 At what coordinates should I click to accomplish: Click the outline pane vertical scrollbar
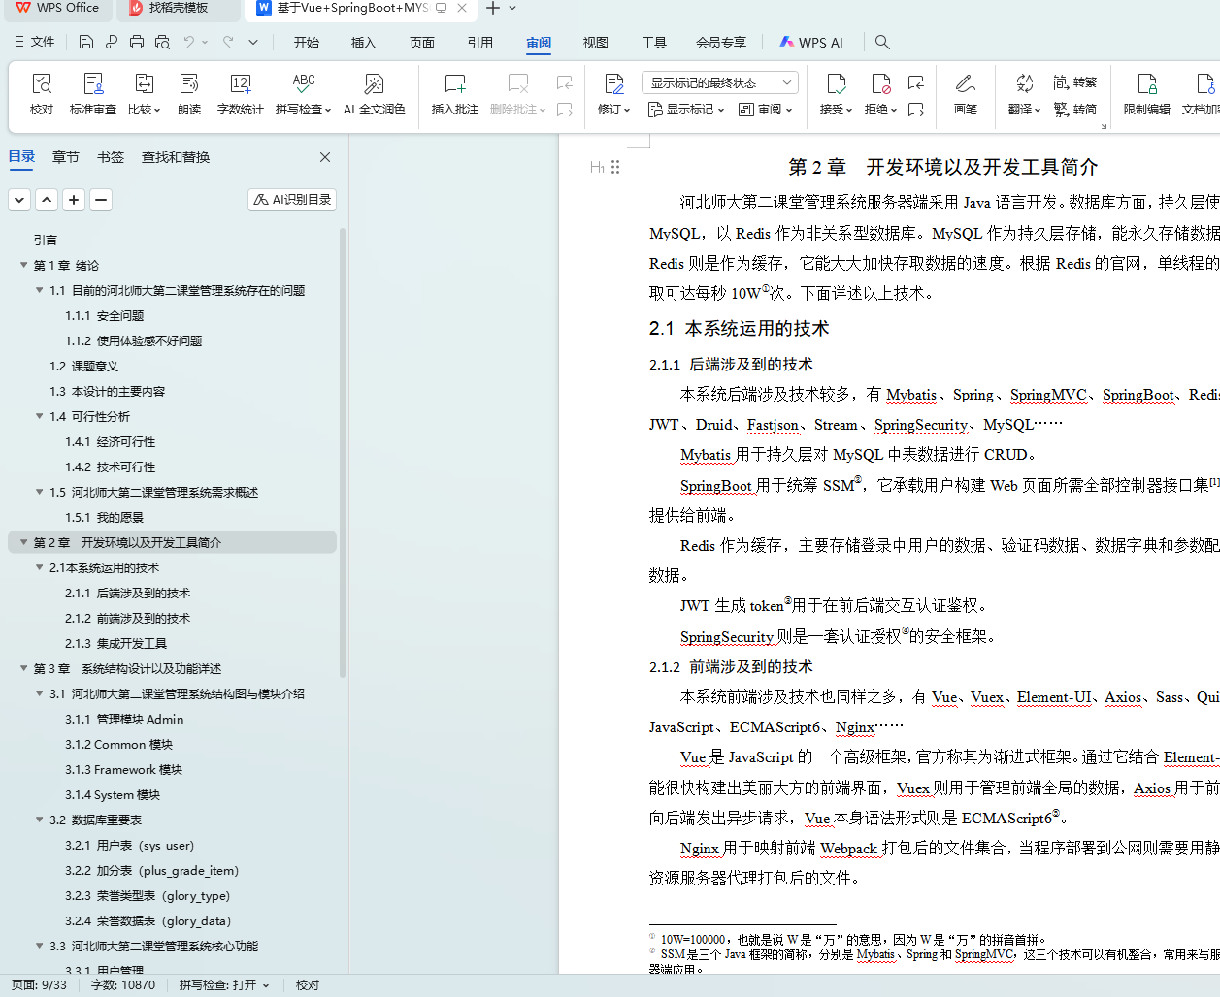click(x=343, y=453)
